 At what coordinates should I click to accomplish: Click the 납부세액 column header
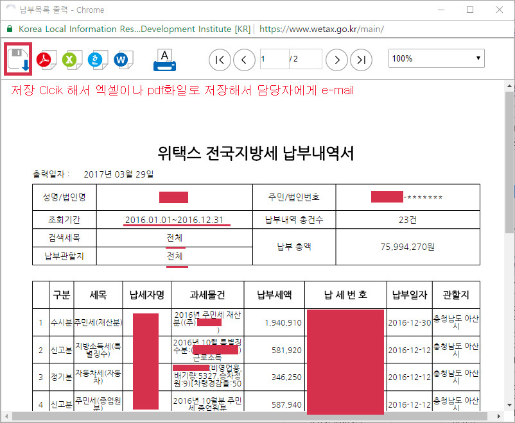tap(274, 295)
